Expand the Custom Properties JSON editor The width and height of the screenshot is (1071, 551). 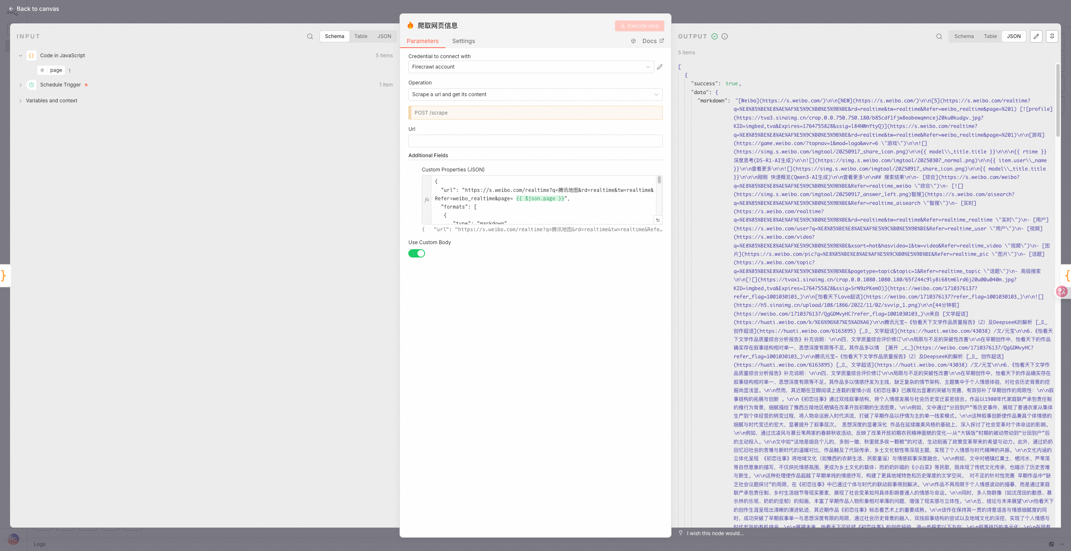pyautogui.click(x=658, y=220)
